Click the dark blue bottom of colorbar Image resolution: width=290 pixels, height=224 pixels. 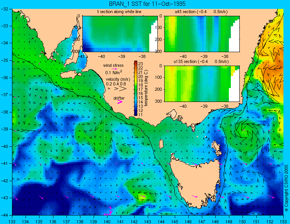click(136, 114)
